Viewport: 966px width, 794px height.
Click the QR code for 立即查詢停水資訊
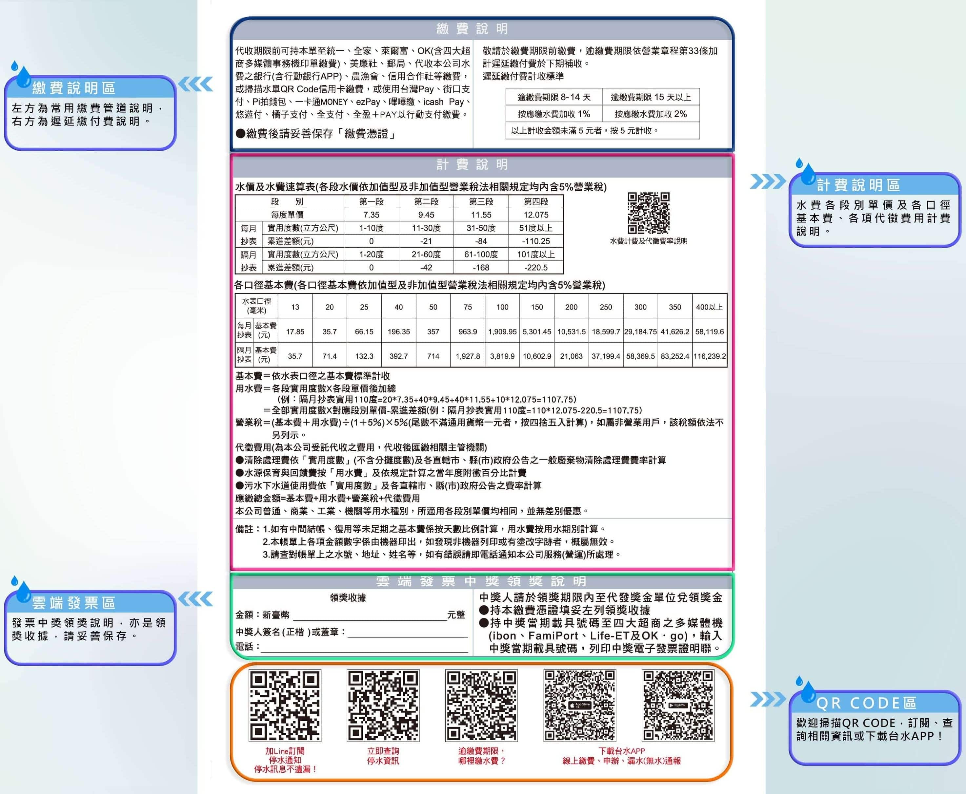[383, 706]
